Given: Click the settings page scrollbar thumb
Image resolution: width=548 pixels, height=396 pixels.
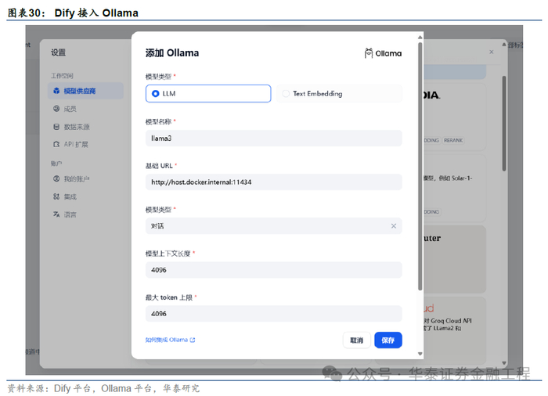Looking at the screenshot, I should (504, 124).
